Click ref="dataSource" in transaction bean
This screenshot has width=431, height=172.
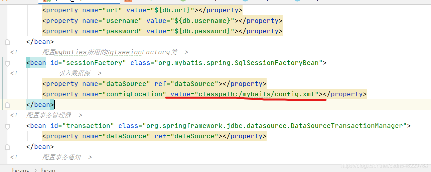point(186,136)
